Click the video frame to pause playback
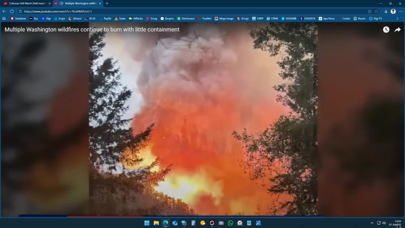The height and width of the screenshot is (228, 405). pyautogui.click(x=202, y=120)
